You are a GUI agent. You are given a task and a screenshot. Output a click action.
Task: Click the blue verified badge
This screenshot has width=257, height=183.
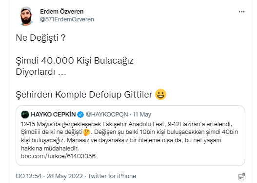point(80,115)
